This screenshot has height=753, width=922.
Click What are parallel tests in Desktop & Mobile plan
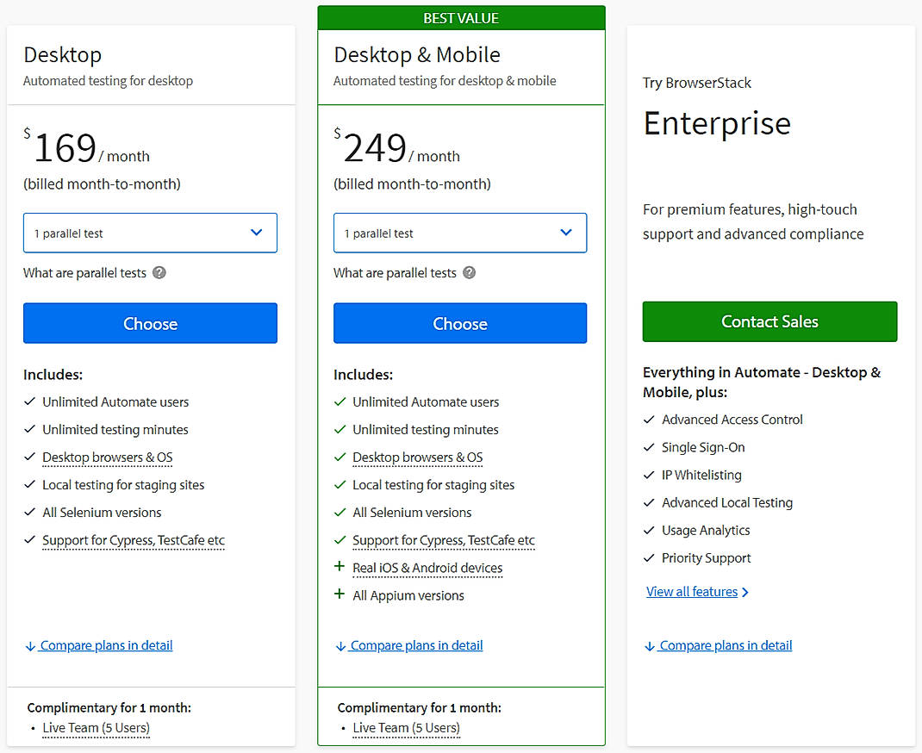(x=395, y=273)
